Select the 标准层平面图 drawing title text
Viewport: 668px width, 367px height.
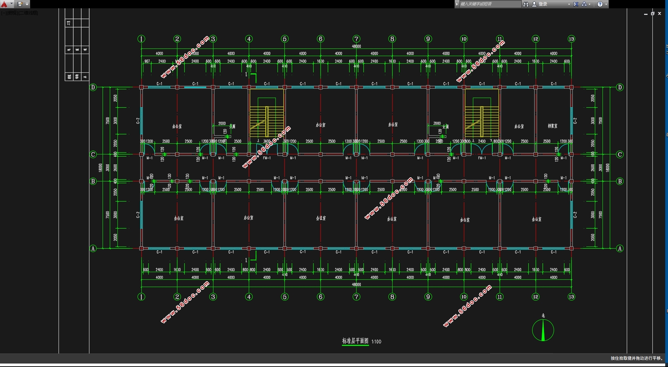point(355,341)
